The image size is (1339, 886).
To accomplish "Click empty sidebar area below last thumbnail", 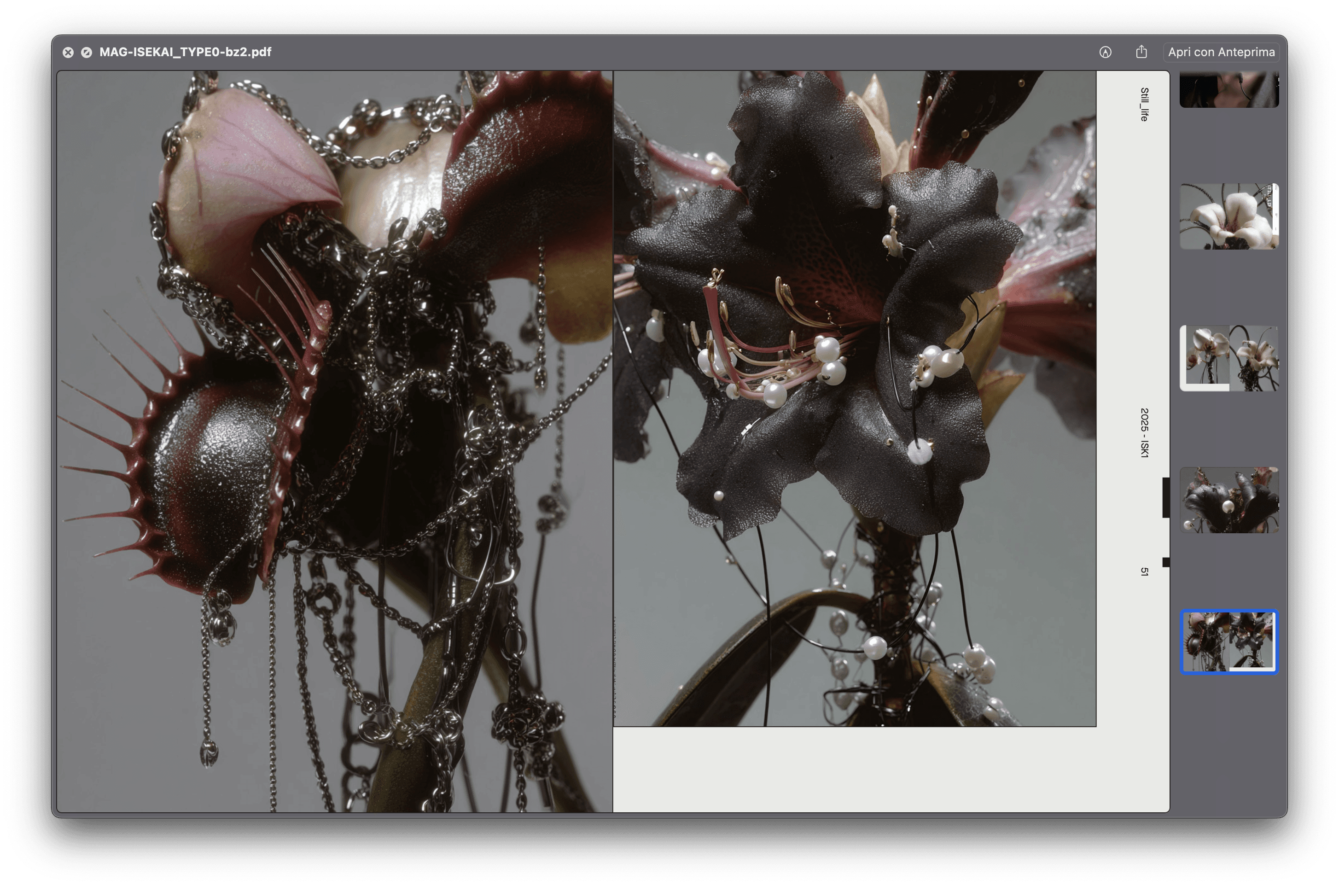I will (x=1229, y=746).
